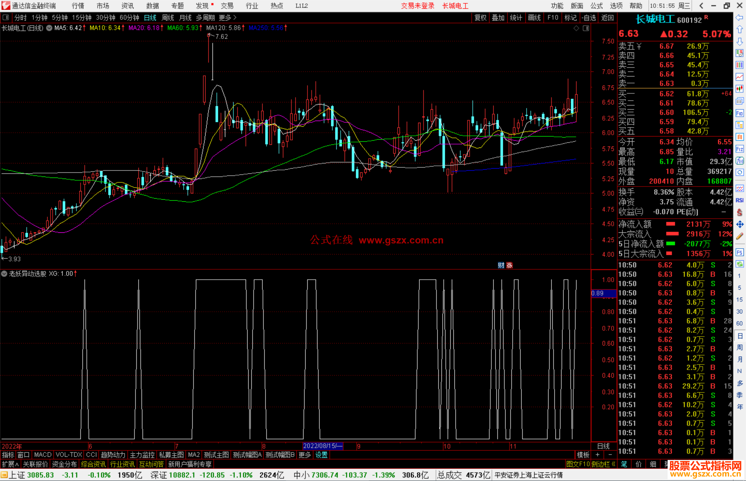Switch to the 周线 period tab
Viewport: 746px width, 481px height.
pos(168,18)
